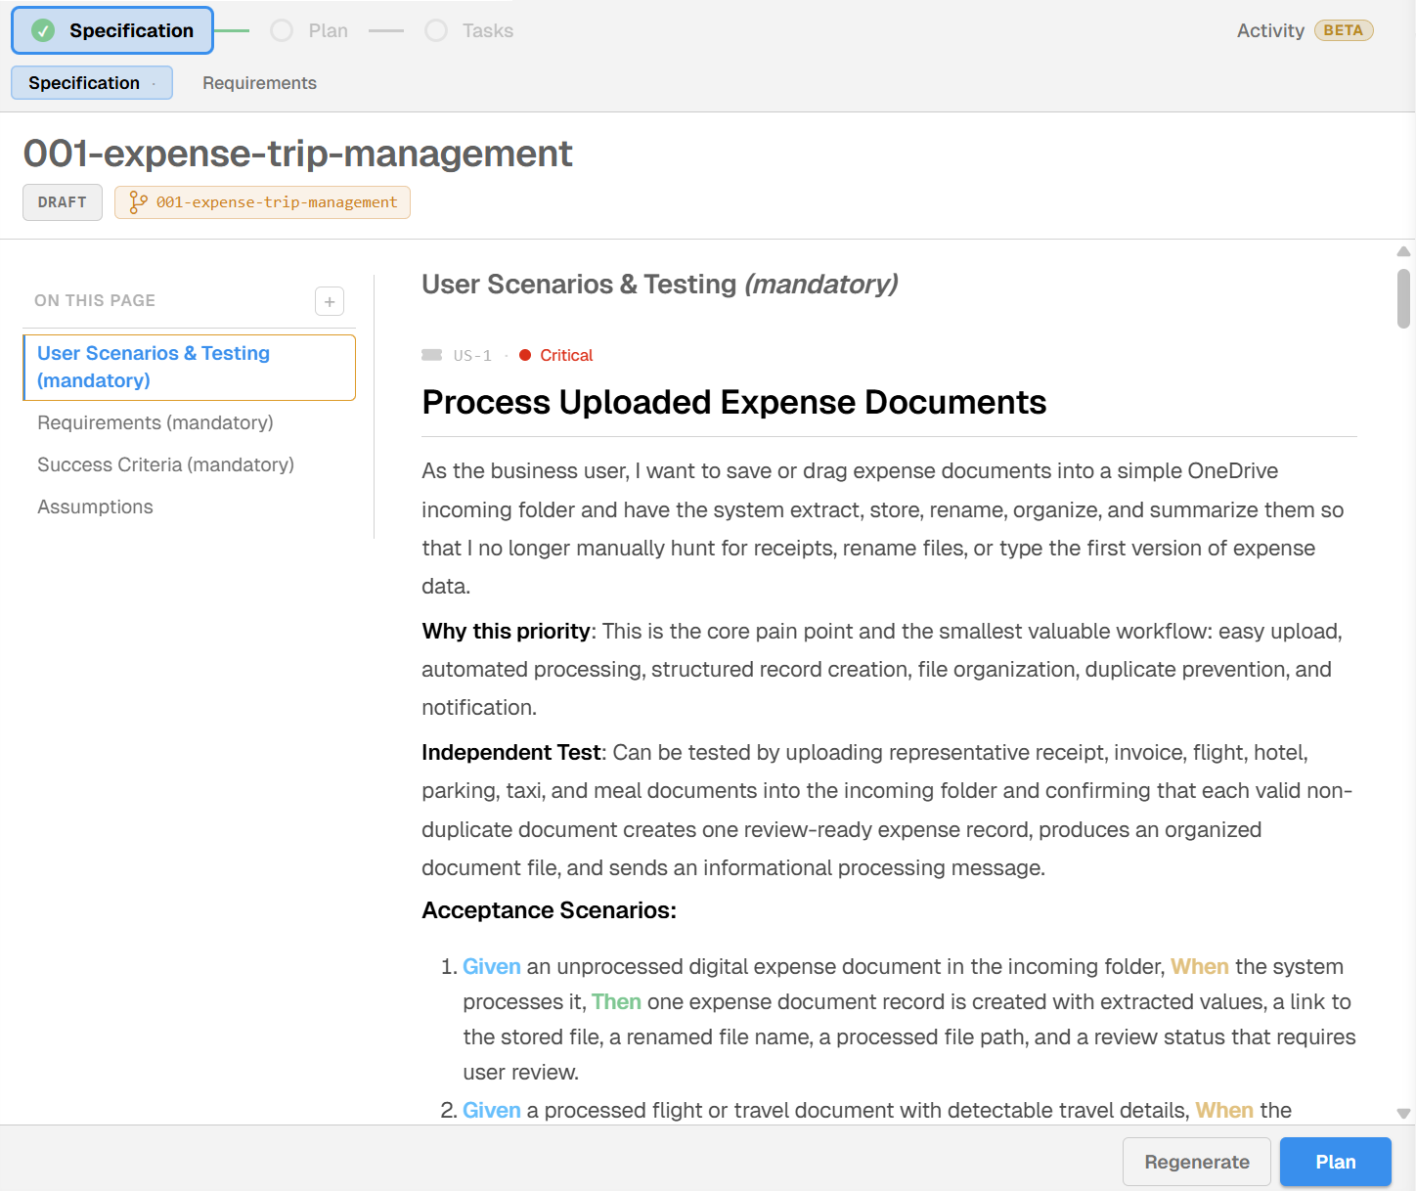Click Then keyword in first acceptance scenario
Viewport: 1416px width, 1191px height.
(x=616, y=1001)
